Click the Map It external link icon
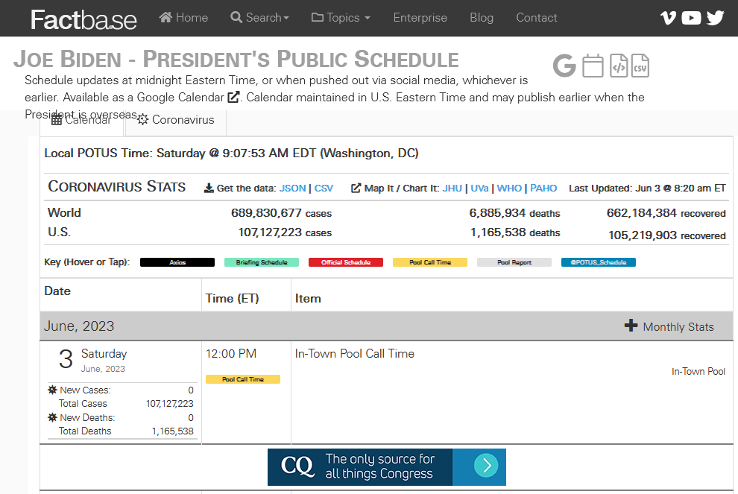The width and height of the screenshot is (738, 494). click(x=356, y=189)
